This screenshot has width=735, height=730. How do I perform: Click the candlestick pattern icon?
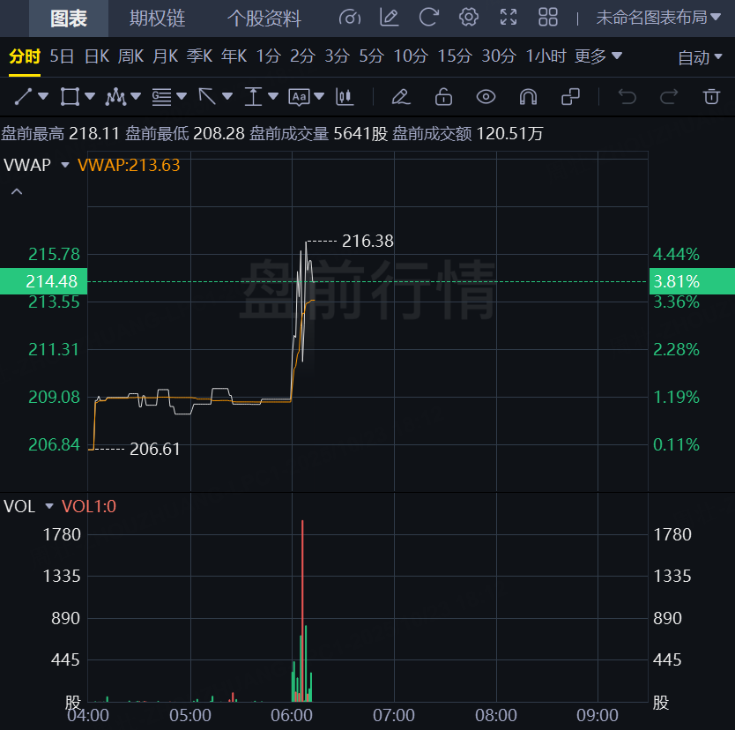(345, 97)
